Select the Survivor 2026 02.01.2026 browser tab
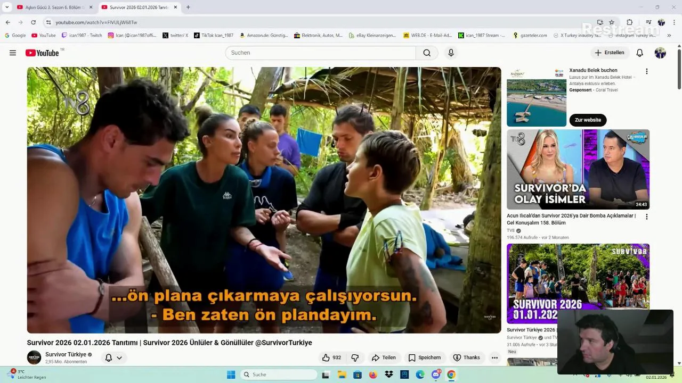The image size is (682, 383). [x=139, y=7]
